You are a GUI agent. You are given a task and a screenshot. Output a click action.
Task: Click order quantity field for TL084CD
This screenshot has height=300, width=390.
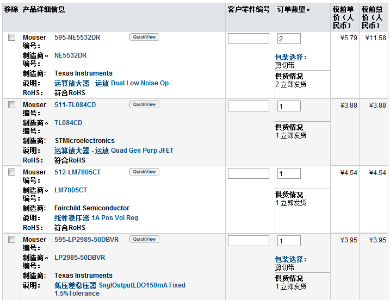click(289, 106)
